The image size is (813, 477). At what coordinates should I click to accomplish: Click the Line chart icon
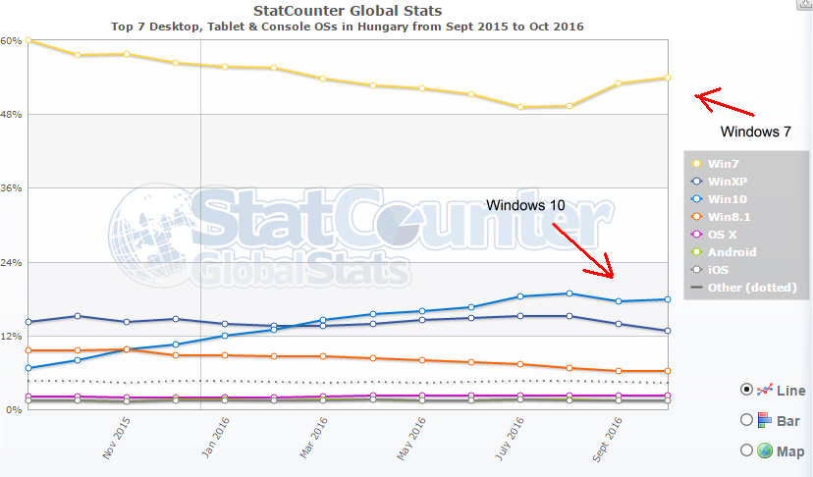765,390
